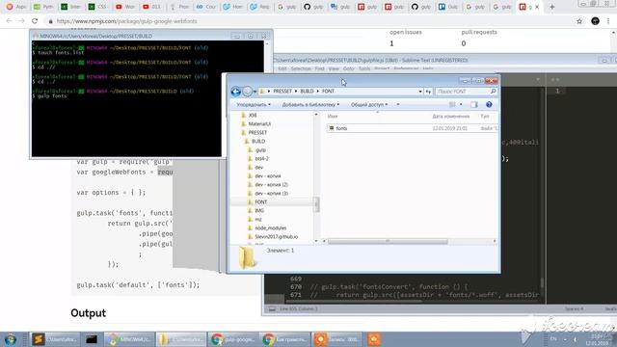Switch to the Hom Chrome tab
This screenshot has height=347, width=617.
[x=233, y=7]
